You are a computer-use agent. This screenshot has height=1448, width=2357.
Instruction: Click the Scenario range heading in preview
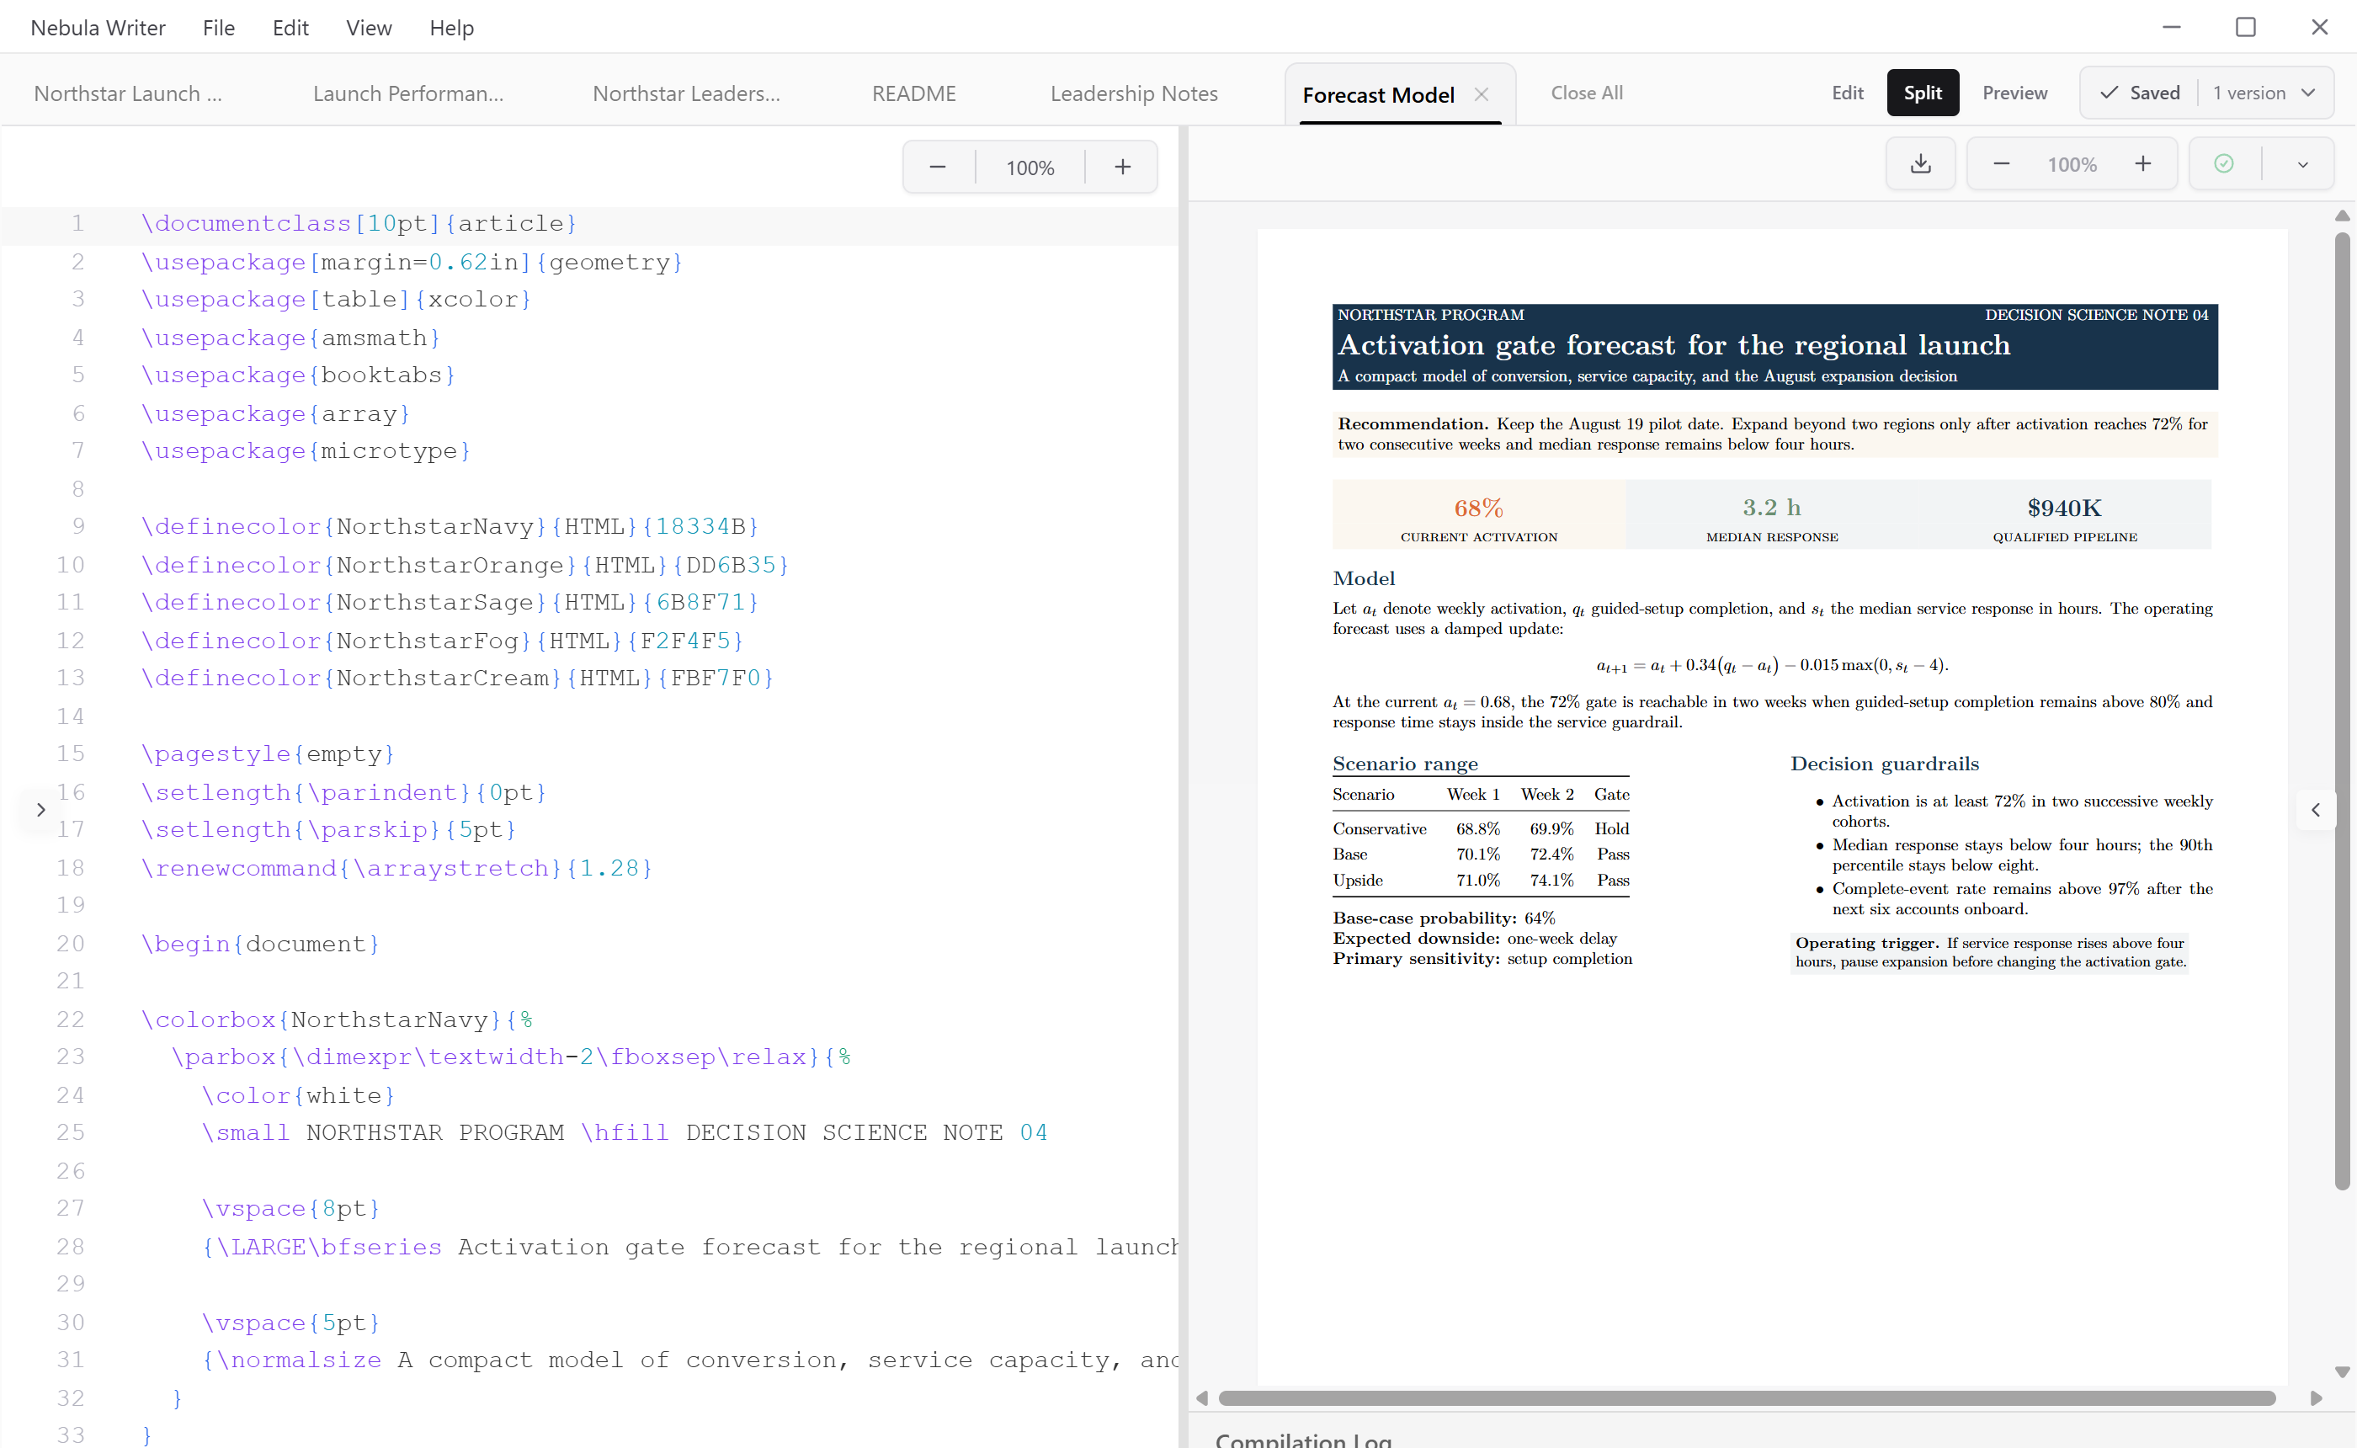click(1404, 764)
